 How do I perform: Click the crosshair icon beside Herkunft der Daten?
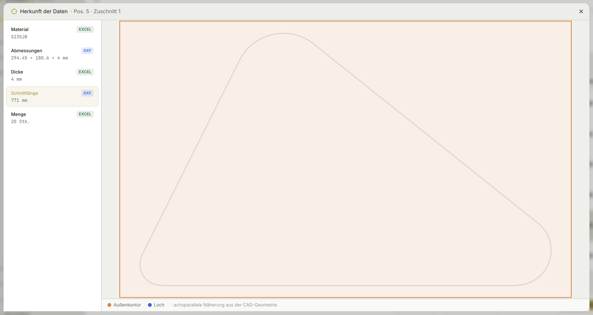click(x=14, y=11)
